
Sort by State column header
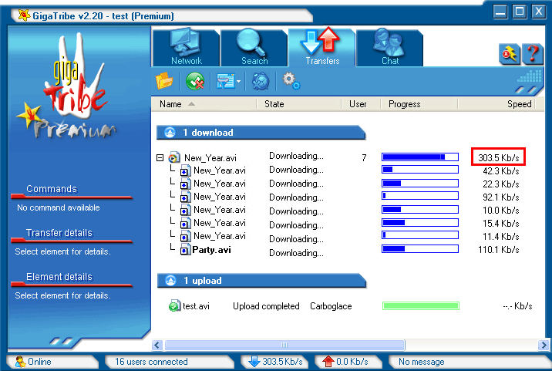(x=299, y=104)
